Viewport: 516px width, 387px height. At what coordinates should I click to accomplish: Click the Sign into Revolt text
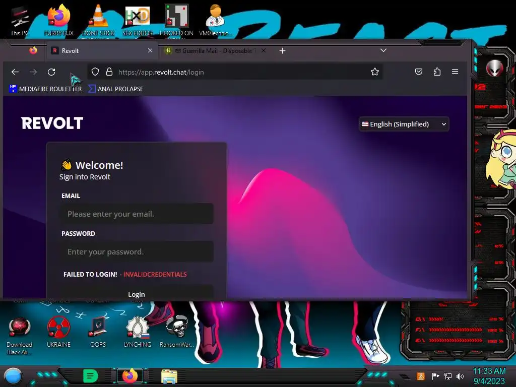[x=85, y=177]
